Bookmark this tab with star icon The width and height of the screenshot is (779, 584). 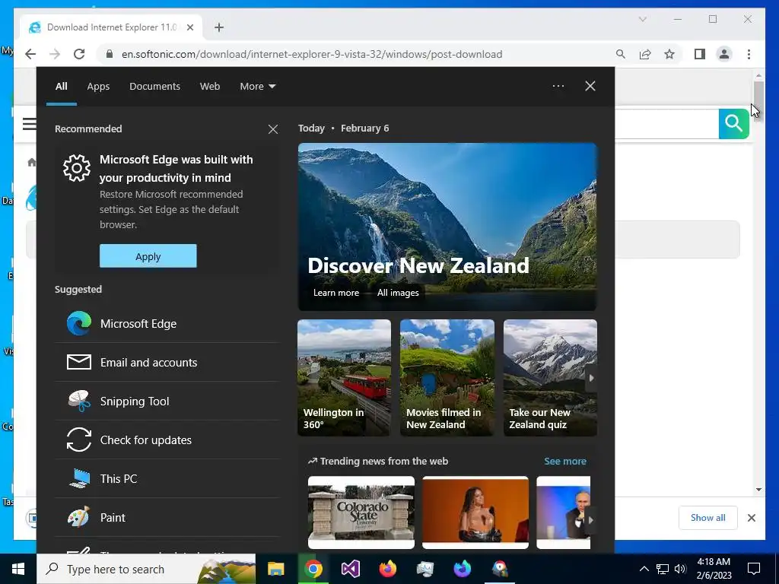[x=669, y=54]
